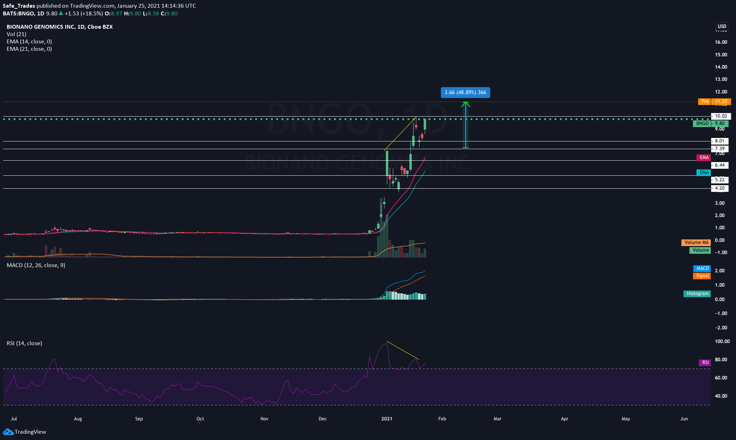Click the Nov label on time axis

(x=264, y=419)
